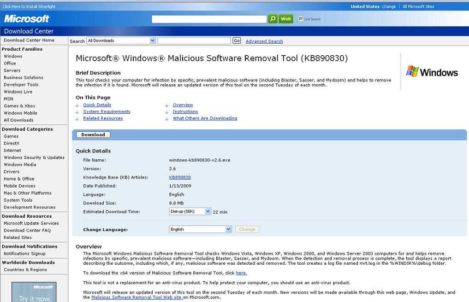The image size is (469, 302).
Task: Click the green magnifier search icon
Action: (273, 19)
